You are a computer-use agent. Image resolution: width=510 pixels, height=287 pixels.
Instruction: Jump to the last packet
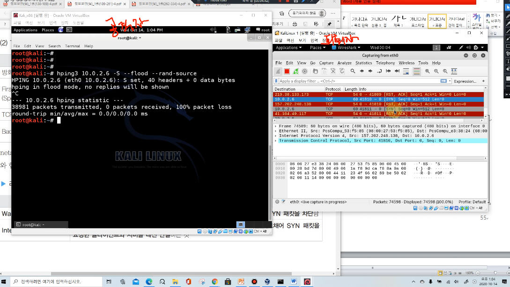(x=397, y=72)
